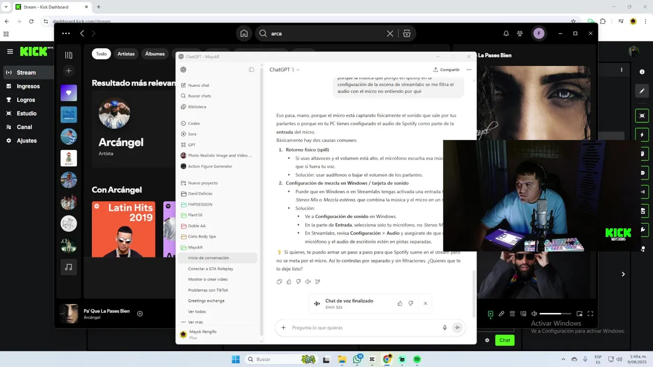Open the music note Local Files tile
Screen dimensions: 653x367
coord(69,267)
